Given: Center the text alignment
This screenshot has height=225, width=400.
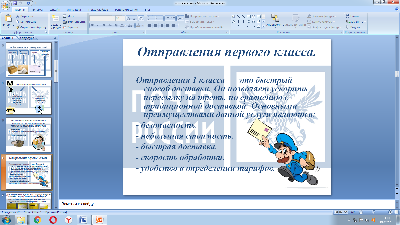Looking at the screenshot, I should tap(155, 25).
